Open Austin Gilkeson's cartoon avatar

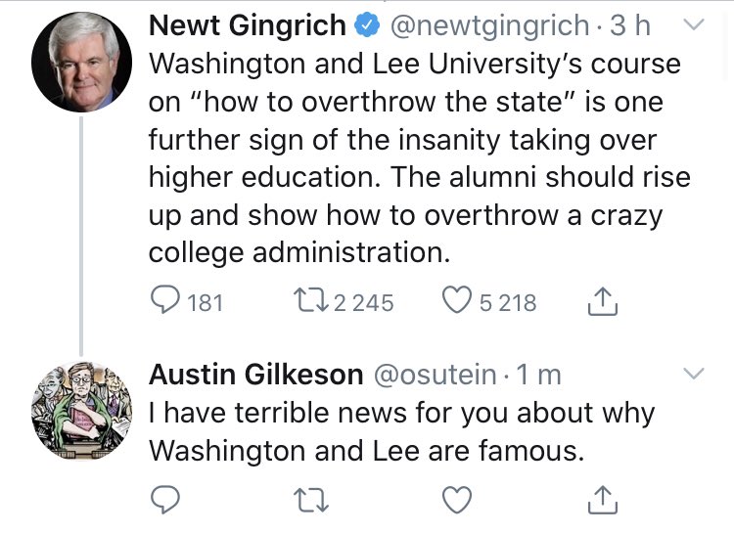pos(81,411)
